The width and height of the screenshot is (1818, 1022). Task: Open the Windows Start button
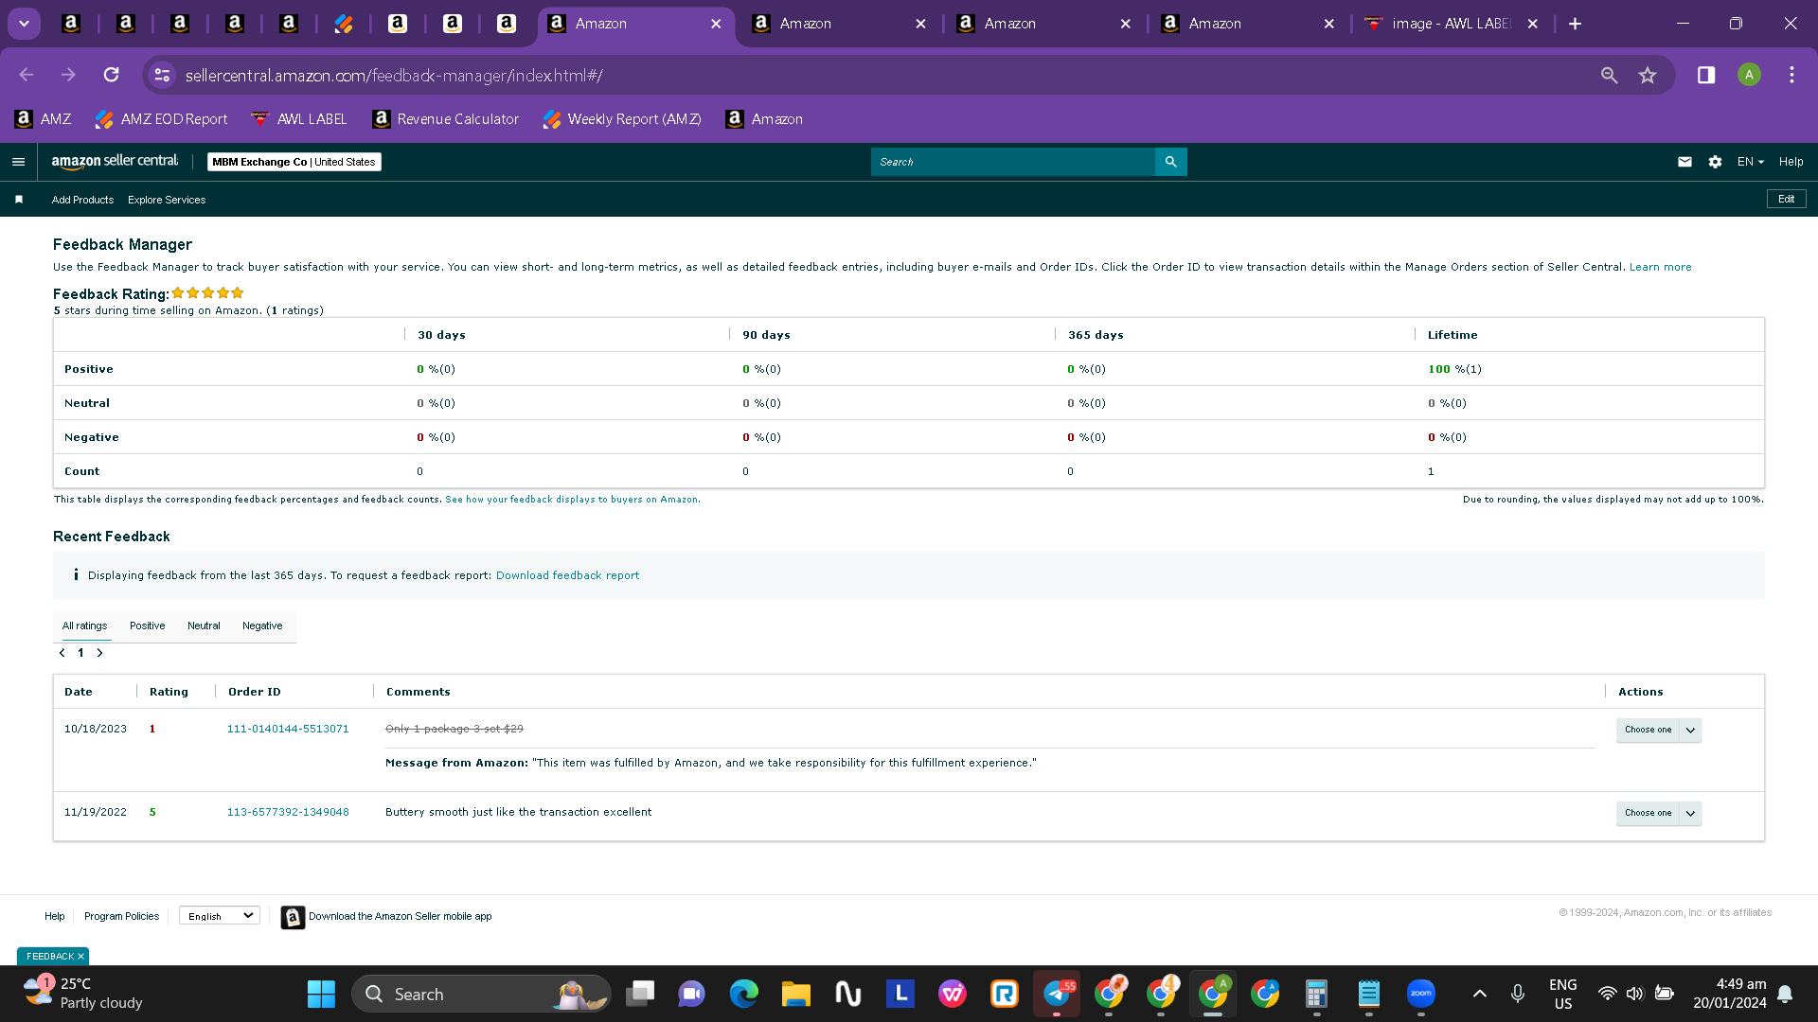coord(321,994)
